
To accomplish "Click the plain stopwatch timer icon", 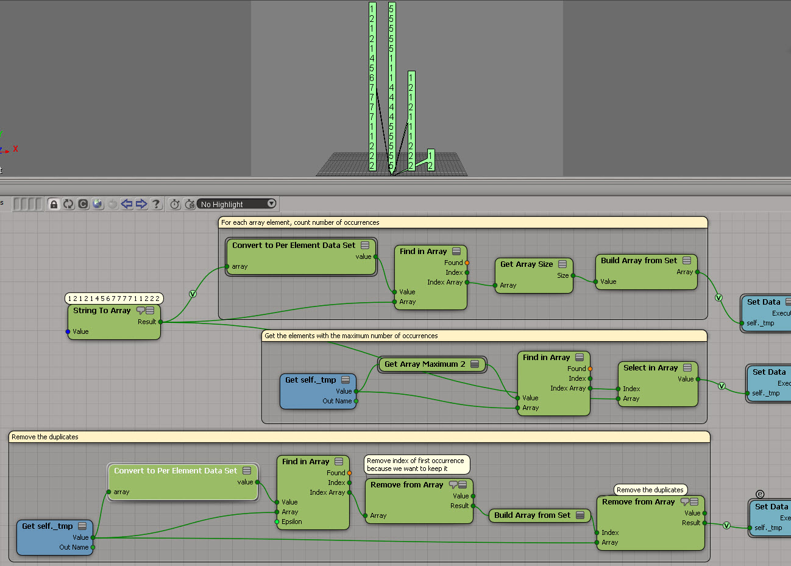I will coord(175,204).
